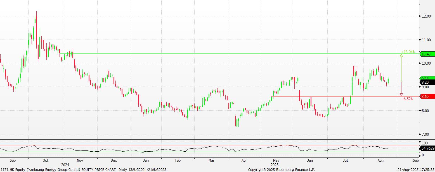Click the Aug month label on time axis

[380, 161]
